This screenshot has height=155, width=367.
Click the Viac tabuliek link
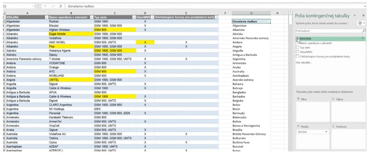tap(304, 63)
